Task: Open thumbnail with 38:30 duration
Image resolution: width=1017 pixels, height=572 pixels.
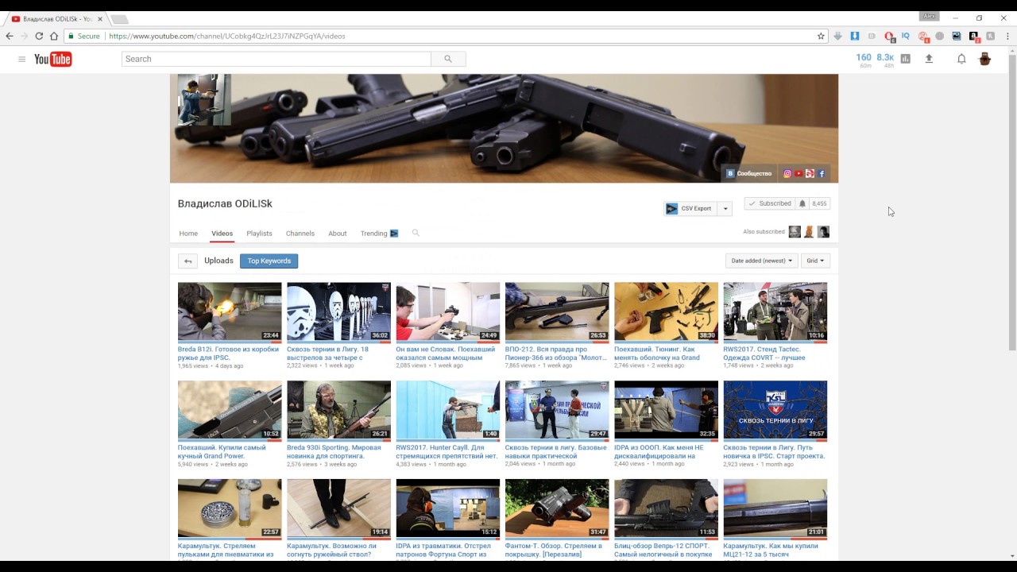Action: click(666, 312)
